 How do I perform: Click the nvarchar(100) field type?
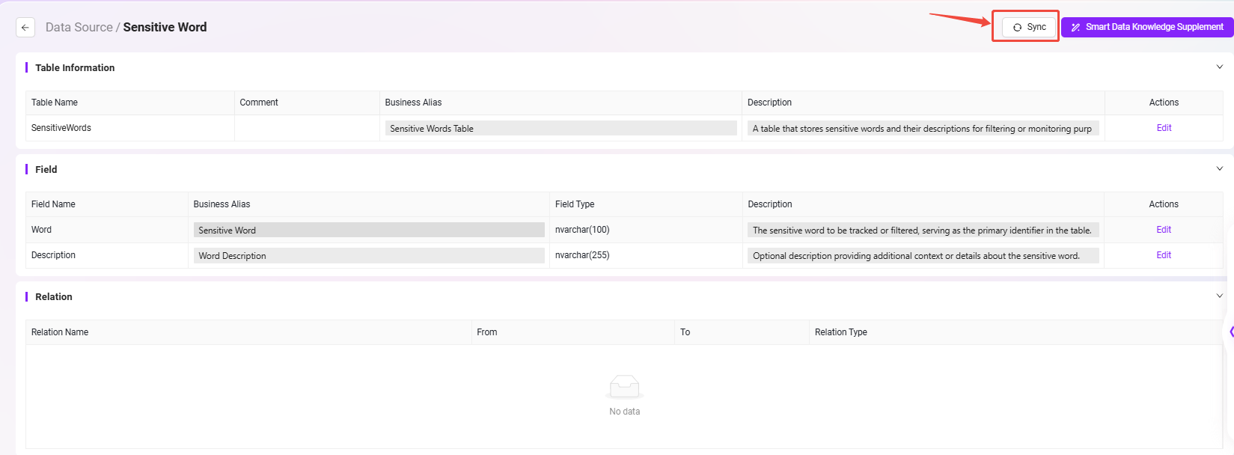click(582, 230)
